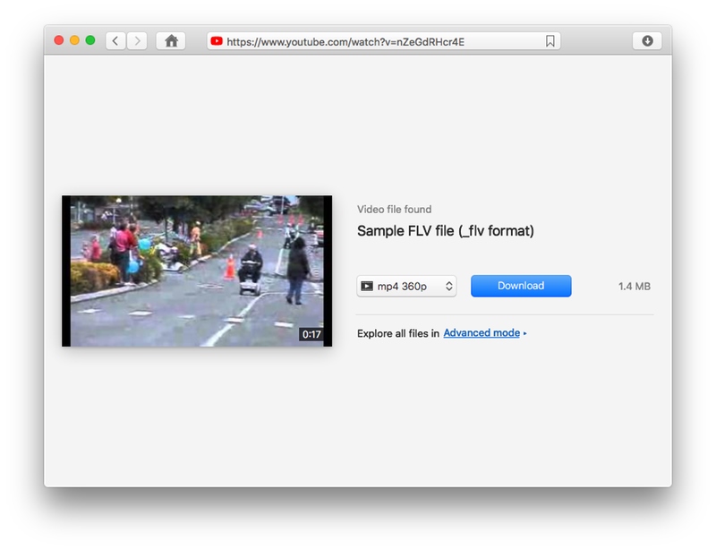
Task: Minimize the window with the yellow button
Action: pyautogui.click(x=74, y=40)
